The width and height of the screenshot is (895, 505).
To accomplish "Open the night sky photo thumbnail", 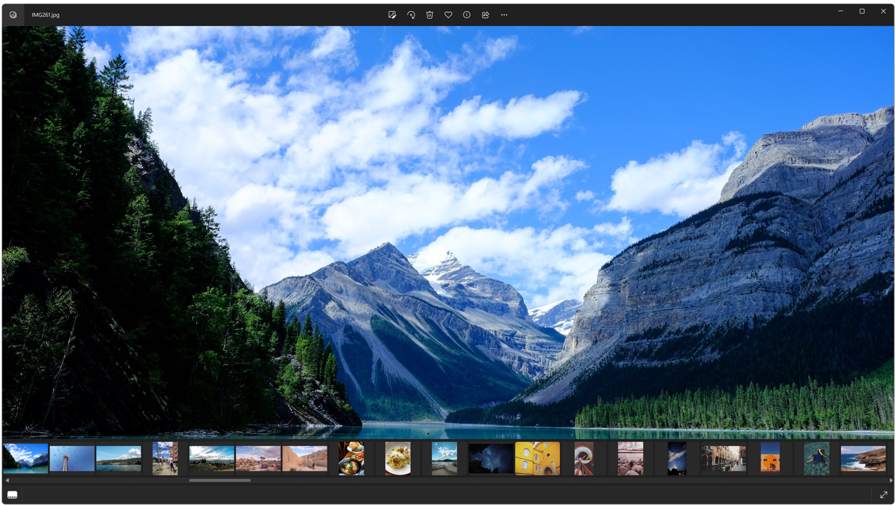I will (x=490, y=458).
